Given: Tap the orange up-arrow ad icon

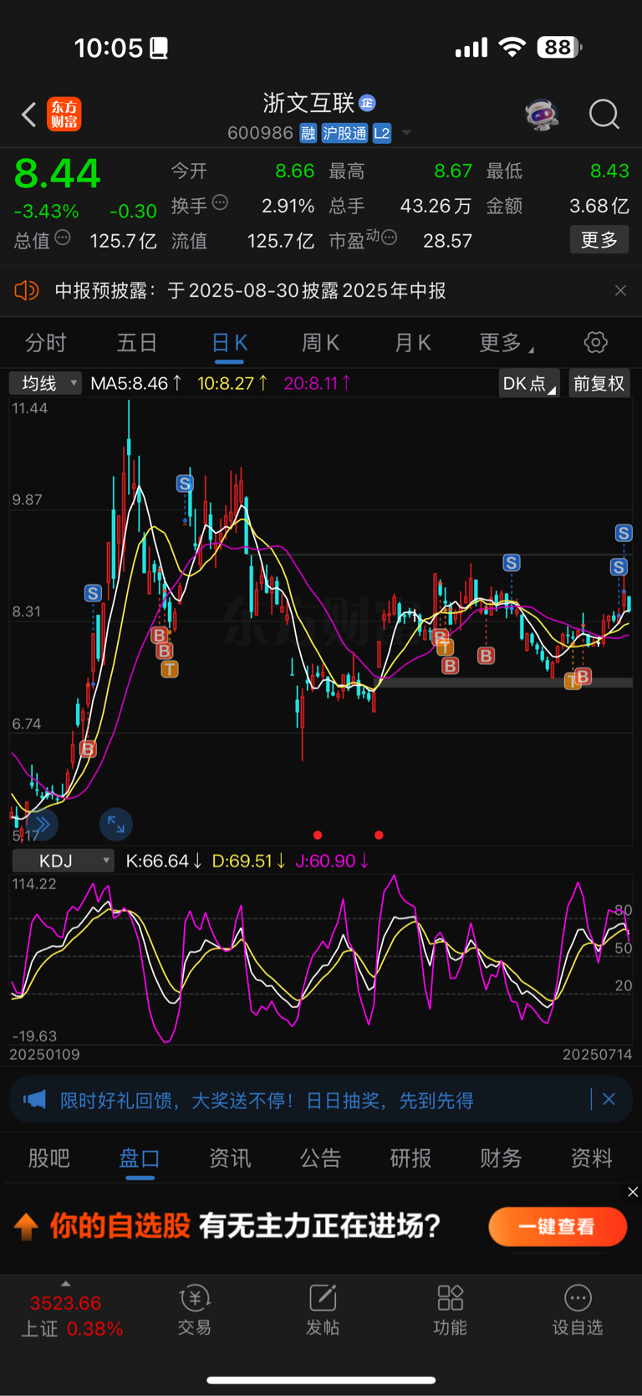Looking at the screenshot, I should click(x=26, y=1227).
